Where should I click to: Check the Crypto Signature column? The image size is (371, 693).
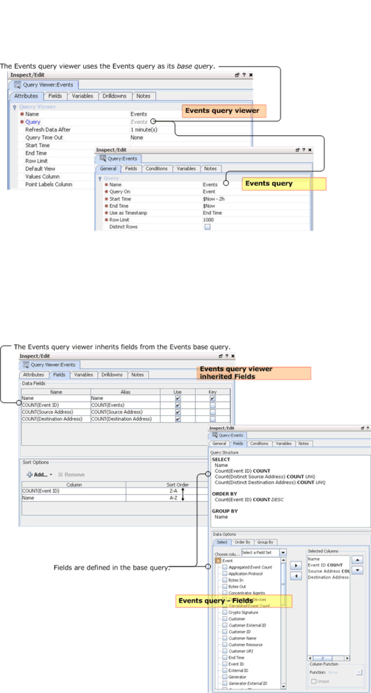[x=225, y=612]
